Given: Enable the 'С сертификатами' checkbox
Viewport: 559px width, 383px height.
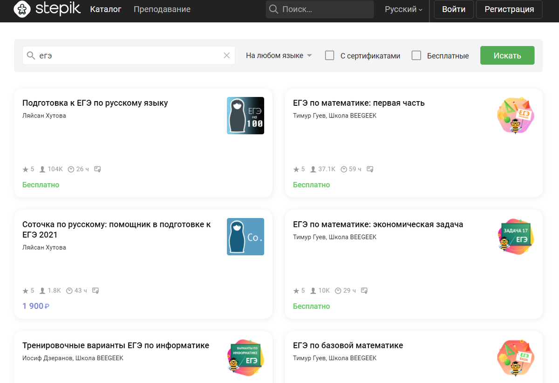Looking at the screenshot, I should coord(330,55).
